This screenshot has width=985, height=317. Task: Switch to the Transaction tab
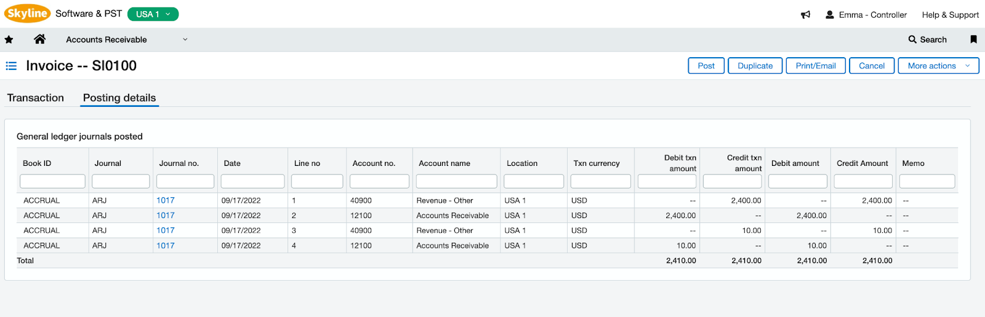pyautogui.click(x=36, y=98)
